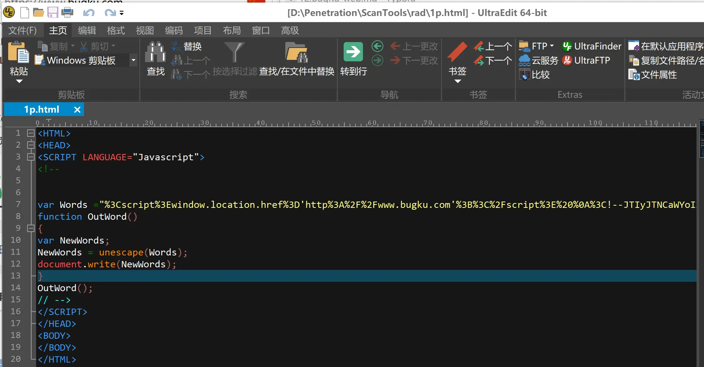
Task: Click the Bookmark red flag icon
Action: point(457,52)
